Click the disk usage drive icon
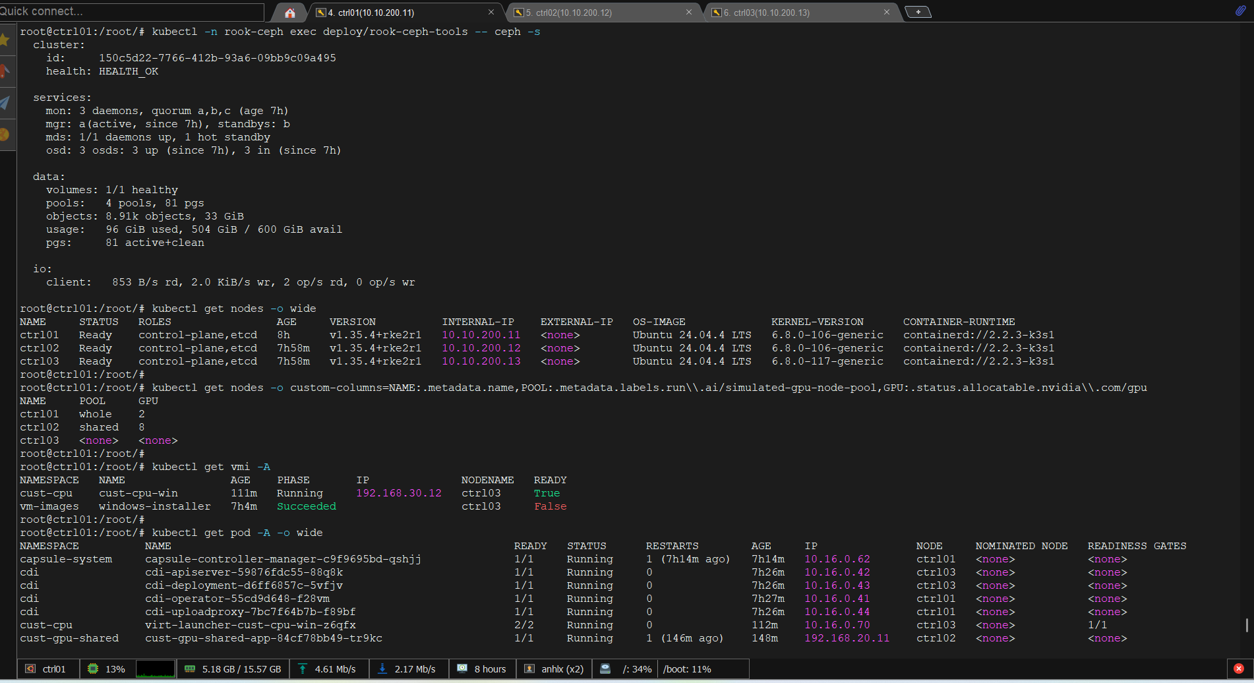This screenshot has height=683, width=1254. click(605, 668)
